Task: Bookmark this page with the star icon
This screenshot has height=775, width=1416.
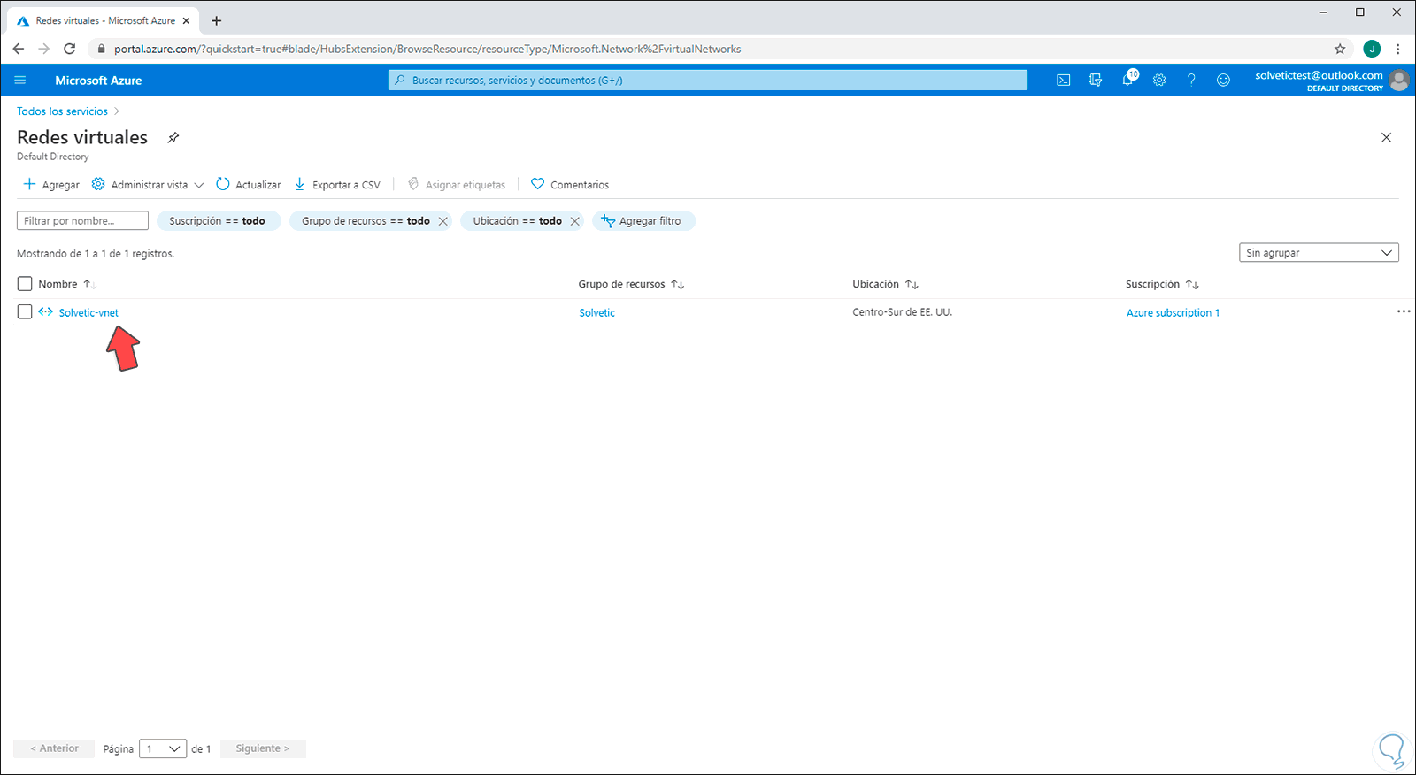Action: pyautogui.click(x=1340, y=49)
